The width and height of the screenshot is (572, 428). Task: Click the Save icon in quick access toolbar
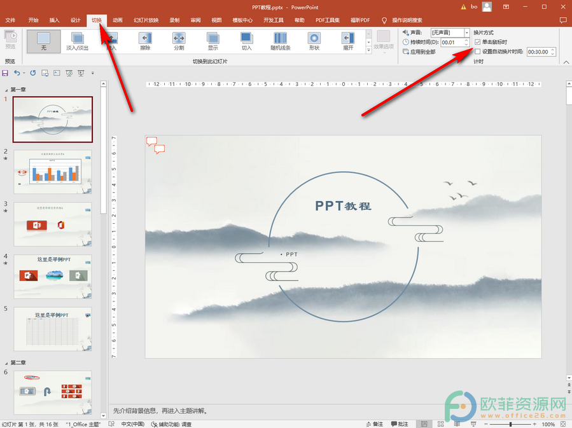pos(5,73)
